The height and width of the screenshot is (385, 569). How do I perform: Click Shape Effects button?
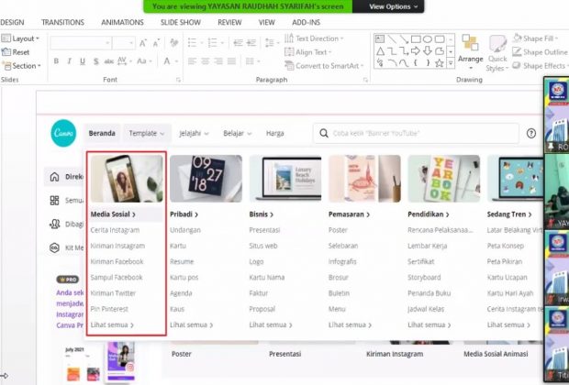click(540, 66)
